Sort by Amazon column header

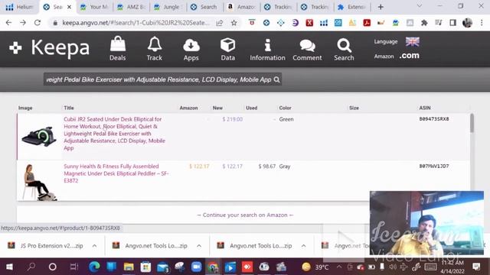(x=188, y=108)
